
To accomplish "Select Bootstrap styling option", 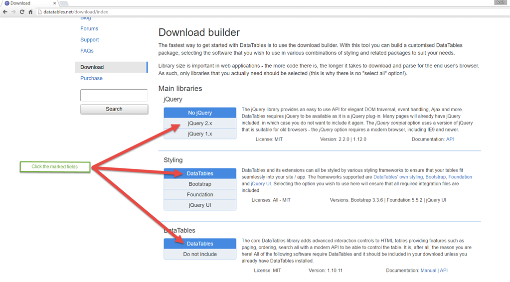I will tap(200, 184).
